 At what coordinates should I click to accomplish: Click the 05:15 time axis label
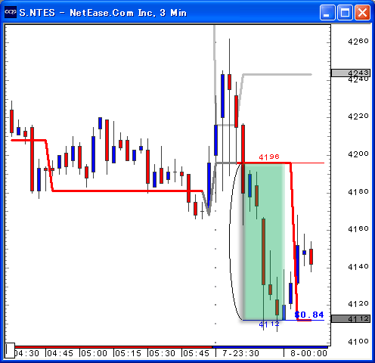point(128,353)
